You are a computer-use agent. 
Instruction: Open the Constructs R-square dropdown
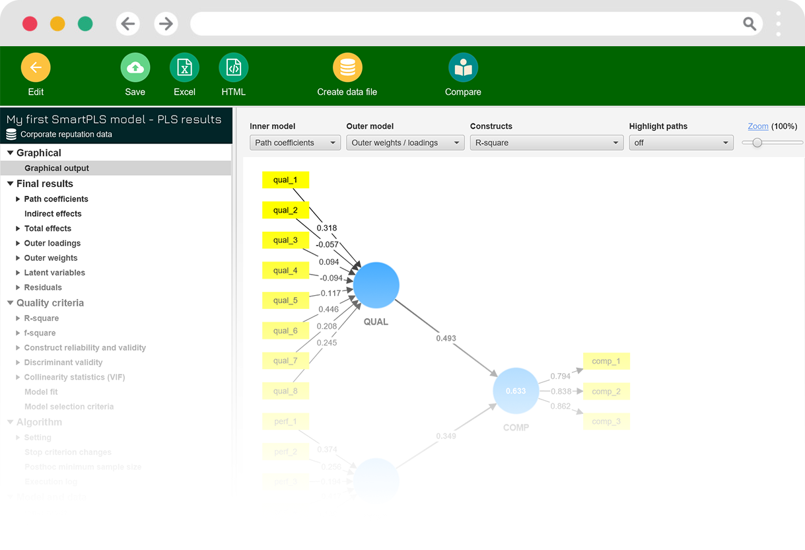click(546, 143)
